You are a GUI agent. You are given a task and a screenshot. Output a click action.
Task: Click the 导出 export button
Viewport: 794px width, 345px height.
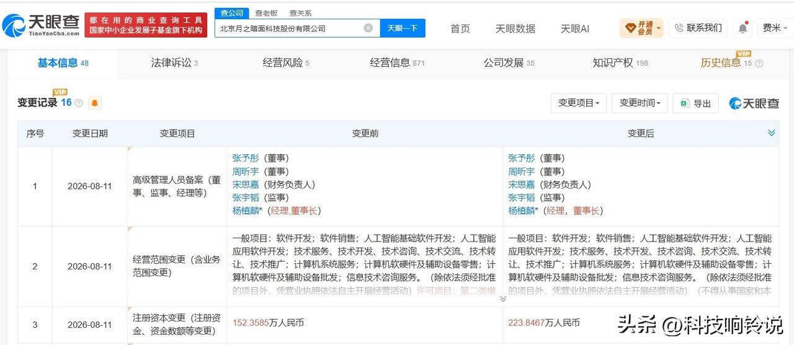(x=696, y=103)
